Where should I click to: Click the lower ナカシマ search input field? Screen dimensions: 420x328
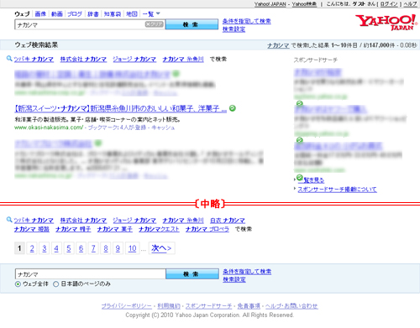(x=91, y=274)
